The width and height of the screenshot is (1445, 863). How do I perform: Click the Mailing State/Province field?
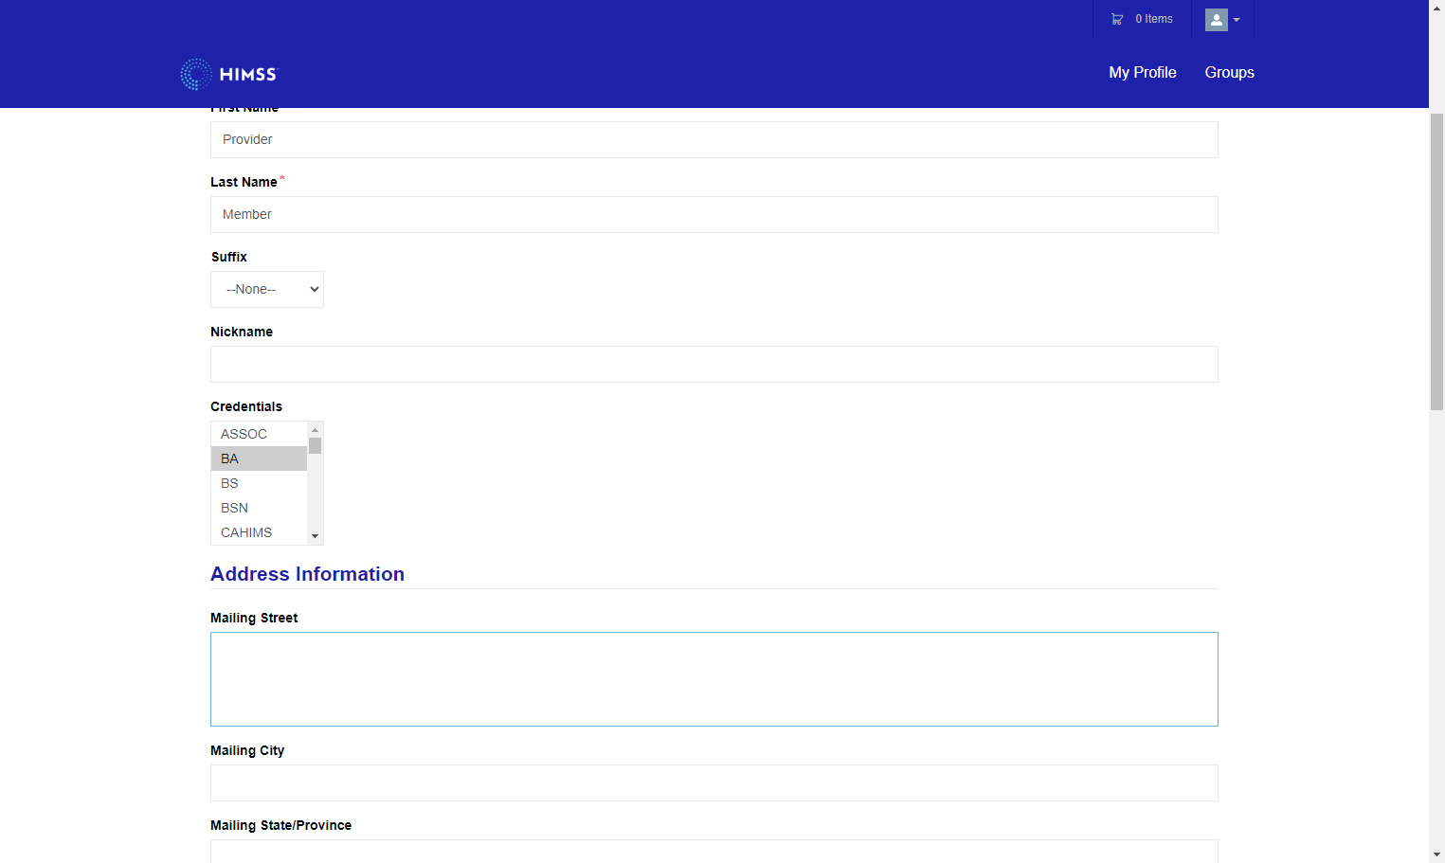pyautogui.click(x=714, y=851)
